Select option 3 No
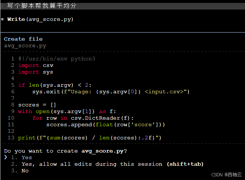The image size is (245, 180). point(20,170)
